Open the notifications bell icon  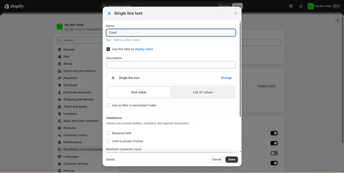tap(301, 6)
